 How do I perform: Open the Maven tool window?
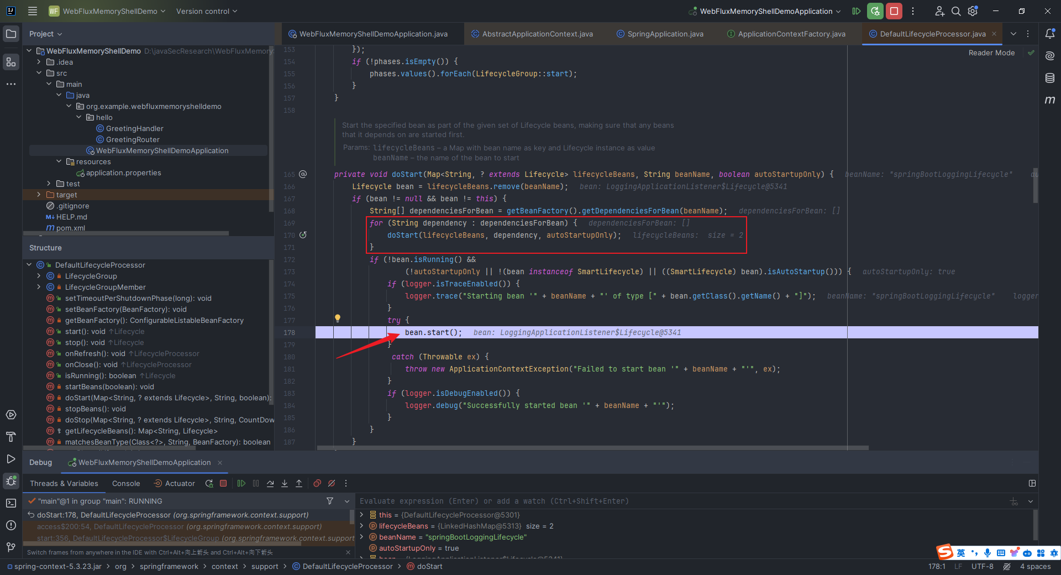(1049, 100)
